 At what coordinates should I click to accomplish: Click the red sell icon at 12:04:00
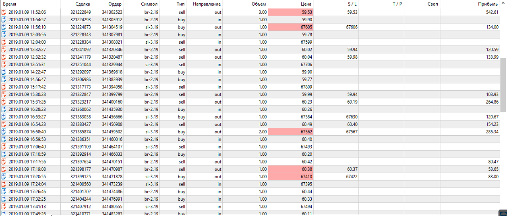pos(4,42)
